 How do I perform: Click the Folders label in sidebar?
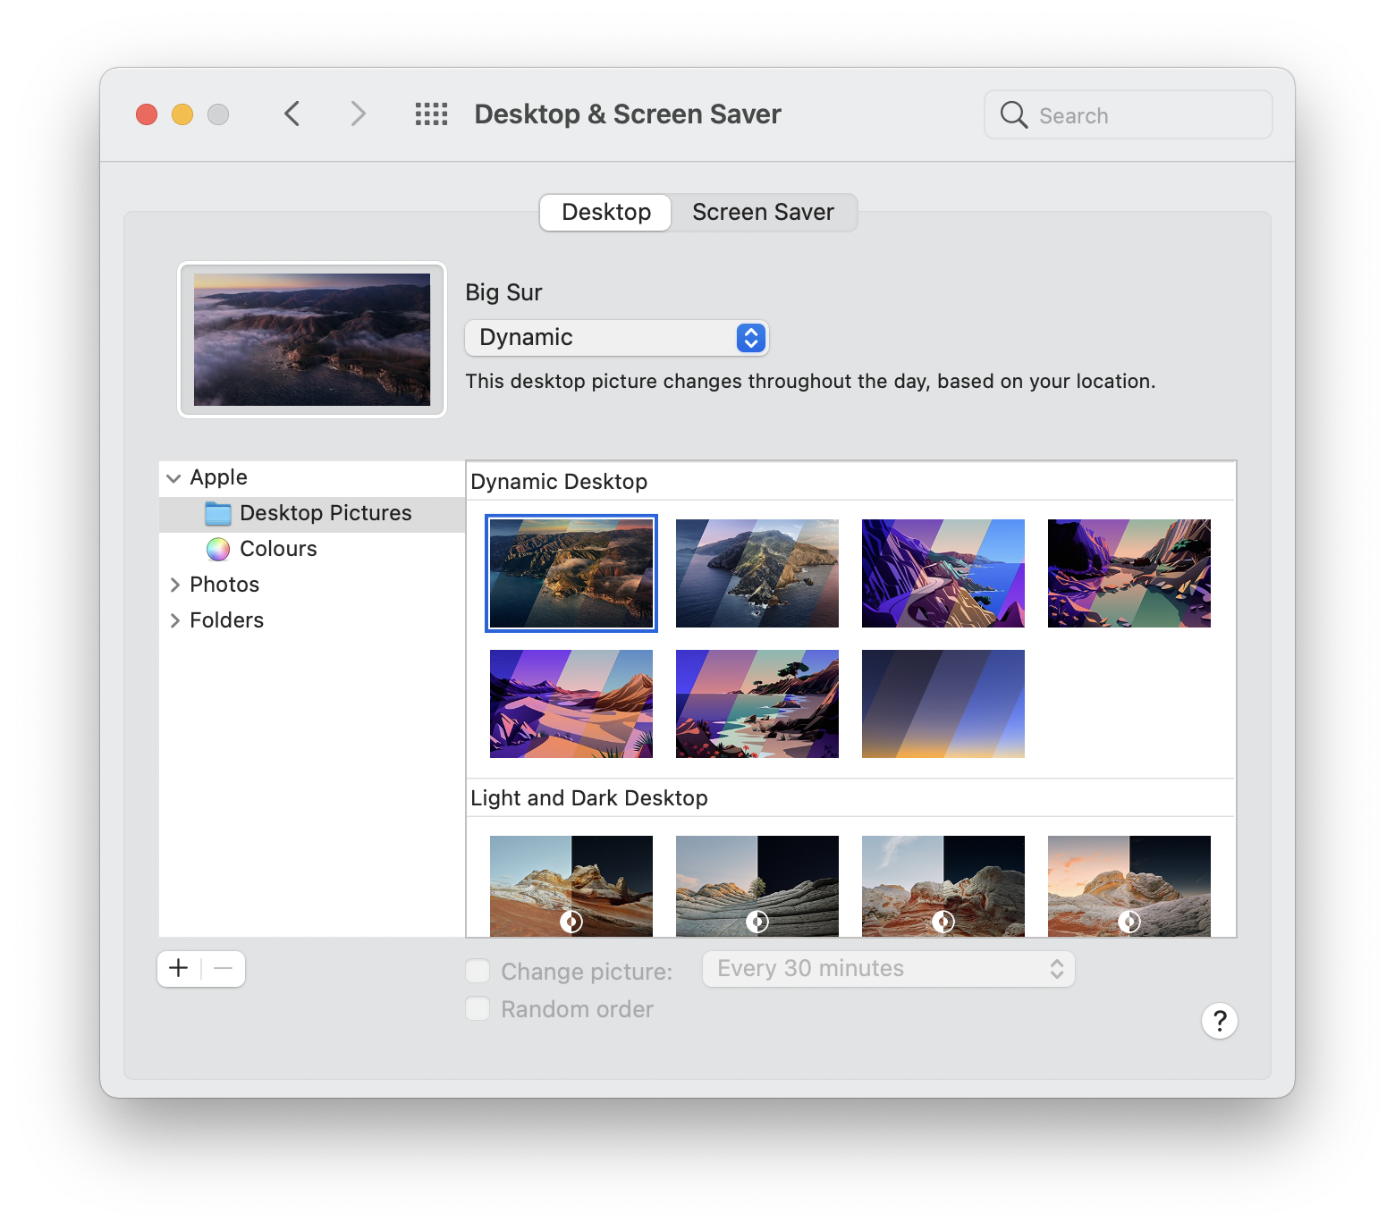click(226, 621)
